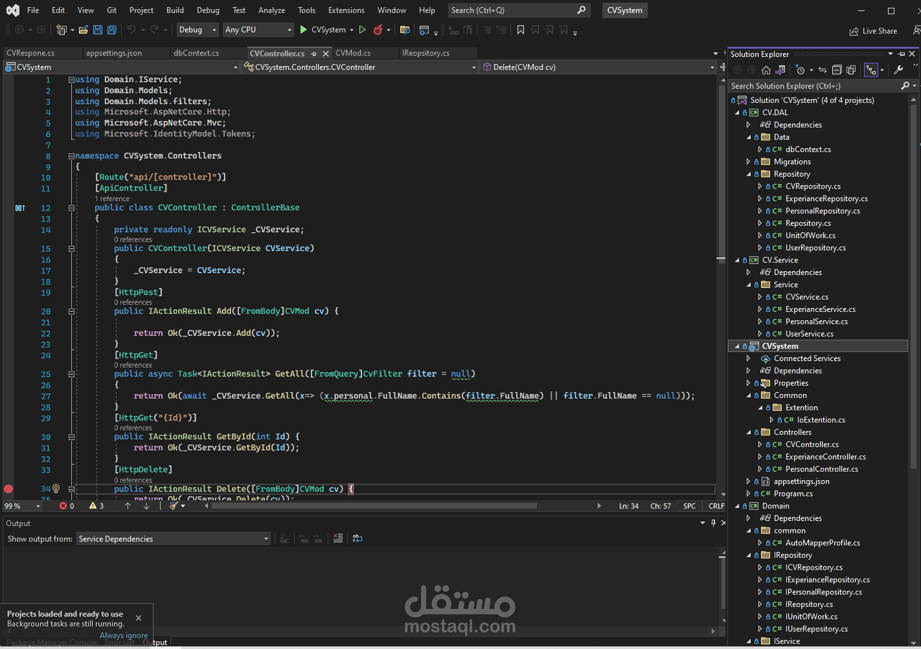Expand the Connected Services node
This screenshot has width=921, height=649.
pyautogui.click(x=749, y=358)
